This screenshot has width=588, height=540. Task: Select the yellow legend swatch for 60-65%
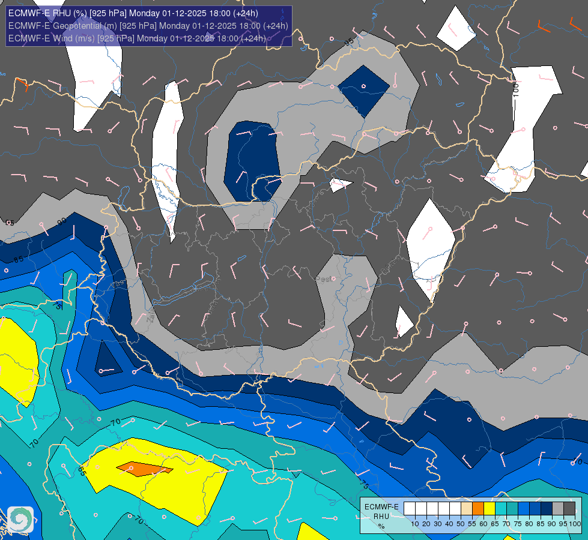(x=489, y=509)
